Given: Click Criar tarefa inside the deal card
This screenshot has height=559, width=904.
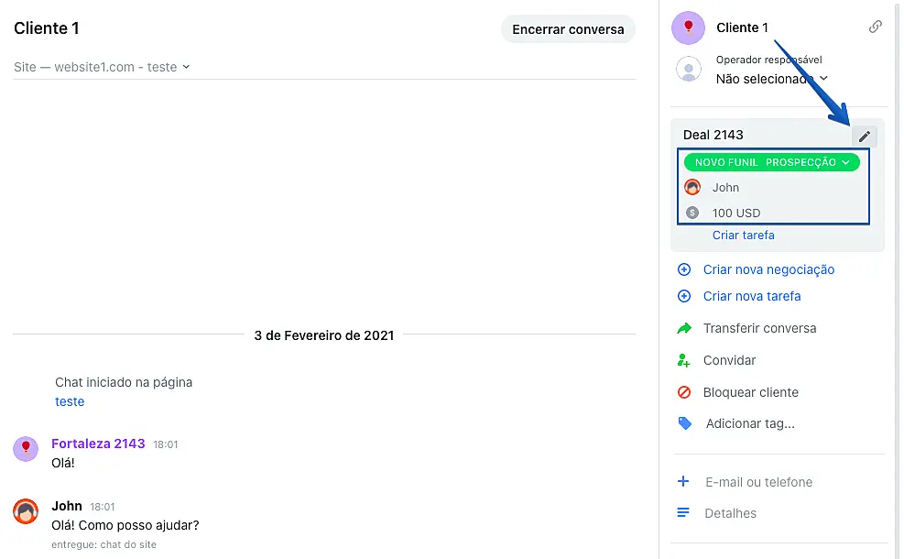Looking at the screenshot, I should (743, 235).
